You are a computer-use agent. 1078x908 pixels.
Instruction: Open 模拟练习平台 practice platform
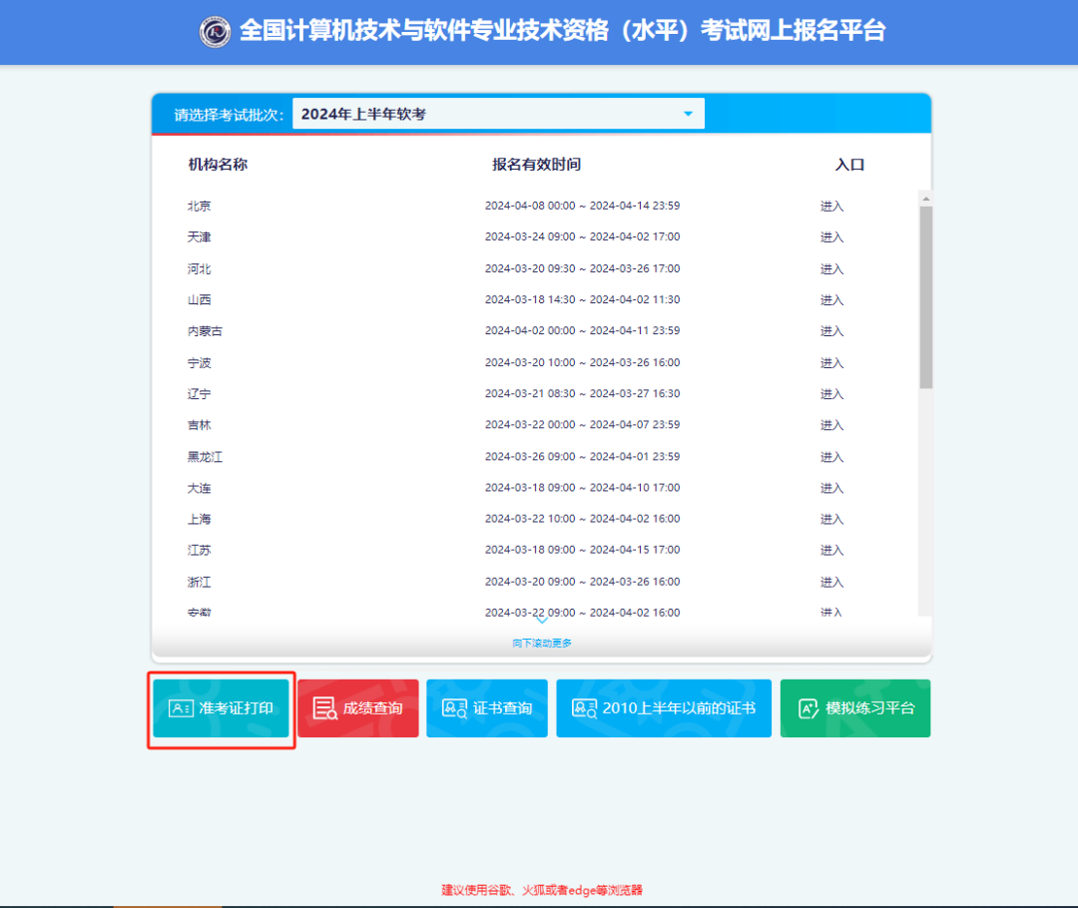[x=855, y=708]
